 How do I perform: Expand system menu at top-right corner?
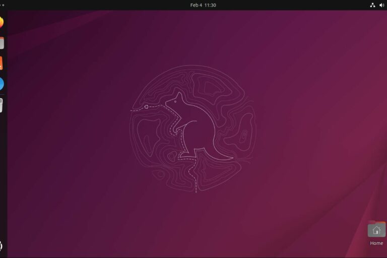[377, 5]
